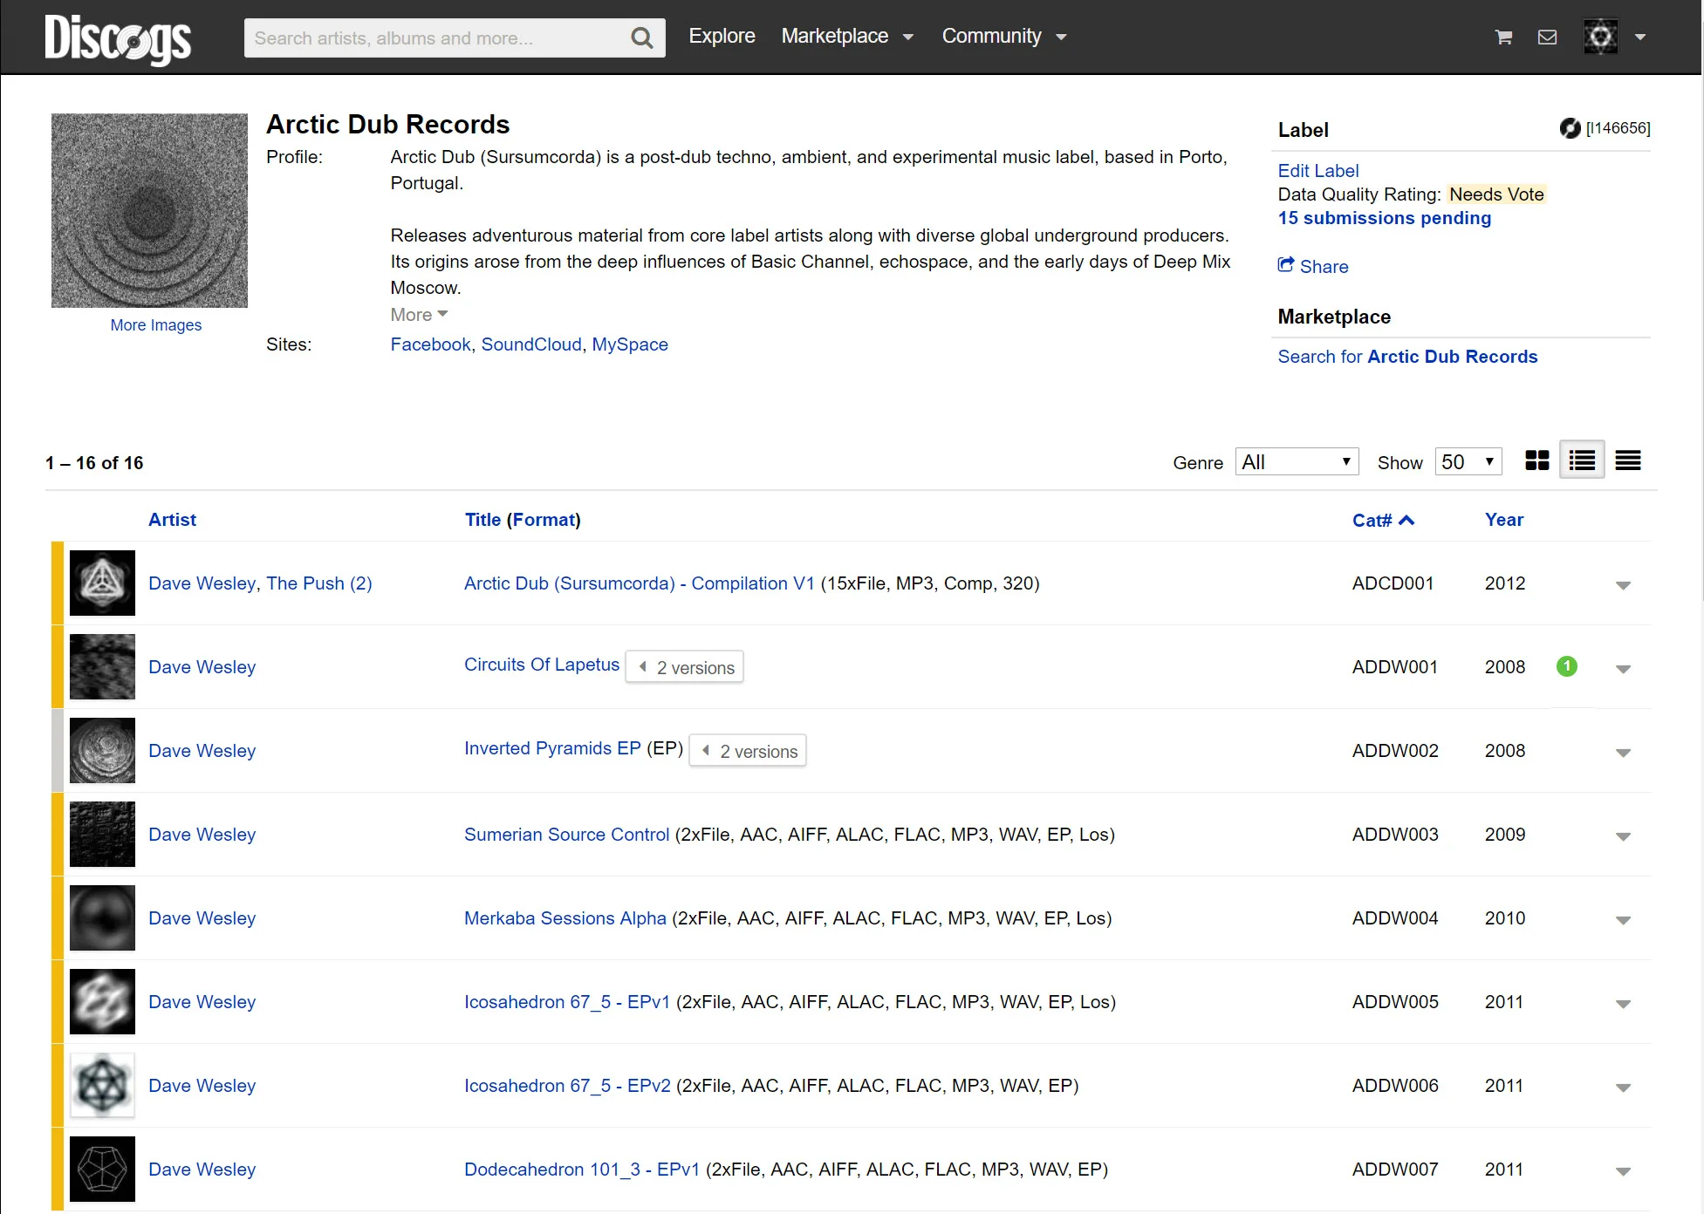Expand the profile More text
Screen dimensions: 1704x1214
point(419,314)
